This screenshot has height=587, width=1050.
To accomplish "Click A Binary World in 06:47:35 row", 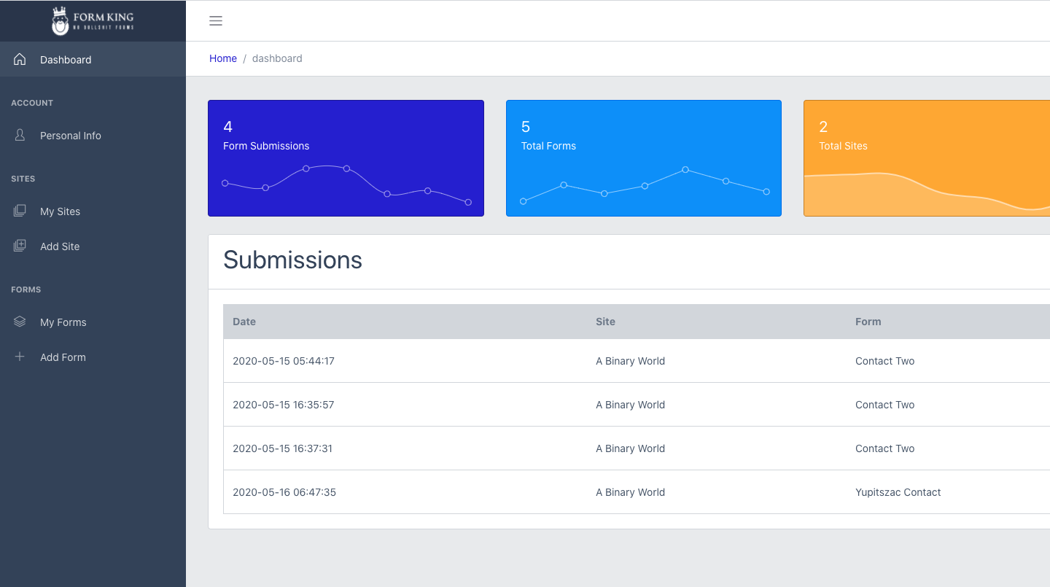I will (x=630, y=492).
